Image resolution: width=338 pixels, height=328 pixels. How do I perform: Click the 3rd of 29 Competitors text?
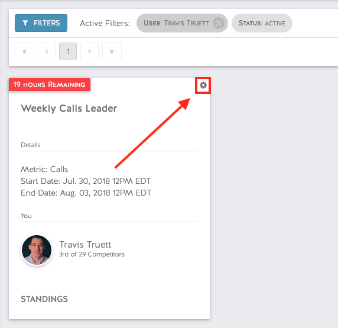[92, 254]
